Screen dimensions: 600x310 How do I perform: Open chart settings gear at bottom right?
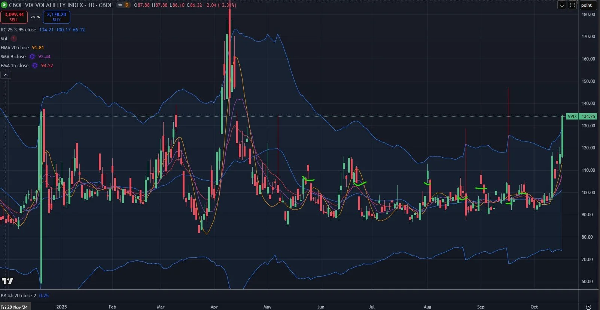pyautogui.click(x=588, y=307)
